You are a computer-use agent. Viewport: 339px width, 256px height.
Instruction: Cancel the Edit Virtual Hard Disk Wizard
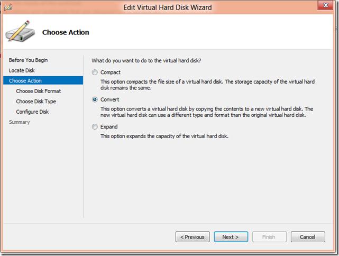(308, 237)
